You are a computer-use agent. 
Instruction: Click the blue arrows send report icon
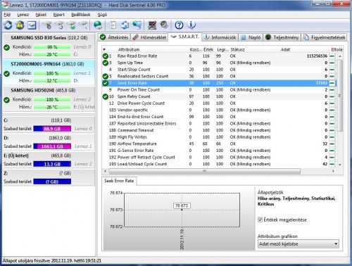point(125,25)
